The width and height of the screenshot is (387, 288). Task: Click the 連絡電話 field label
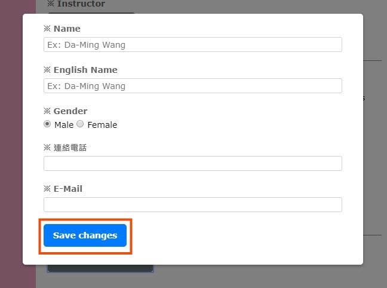70,148
